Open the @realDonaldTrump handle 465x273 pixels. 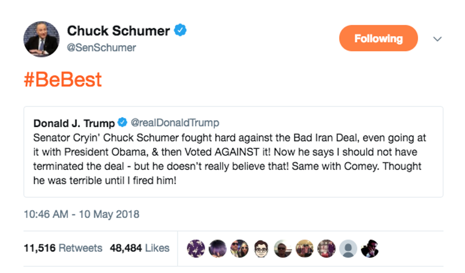tap(175, 123)
